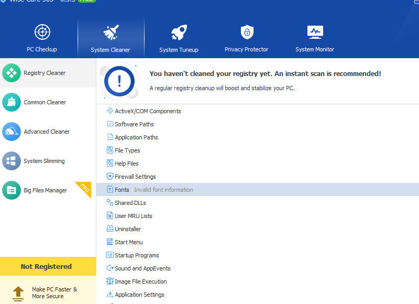Select the Application Paths row
Viewport: 419px width, 304px height.
point(258,137)
